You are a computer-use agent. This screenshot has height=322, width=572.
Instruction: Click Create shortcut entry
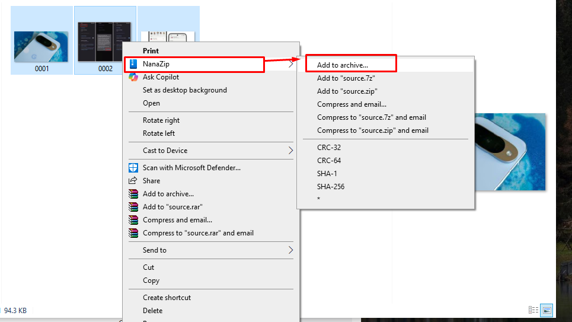pyautogui.click(x=167, y=298)
